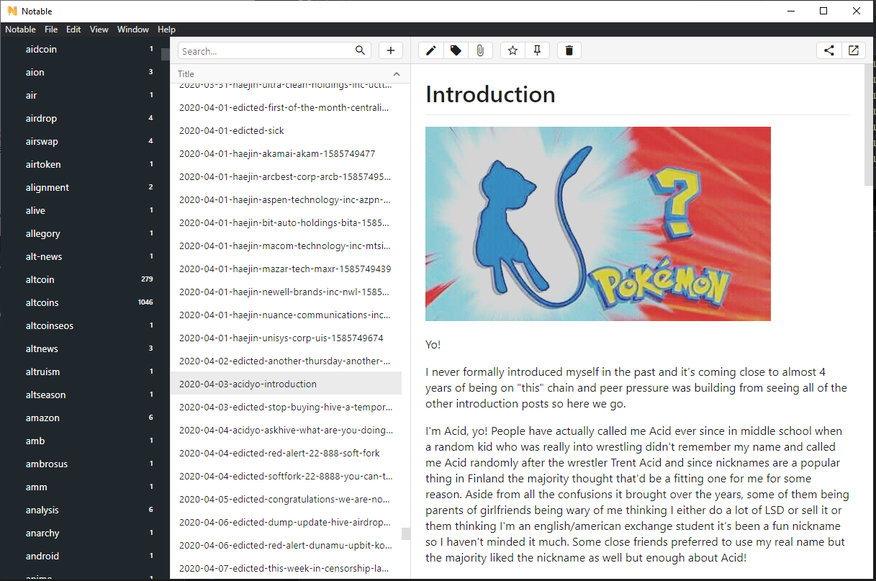Open the haejin nuance-communications note
Screen dimensions: 876x581
coord(286,315)
